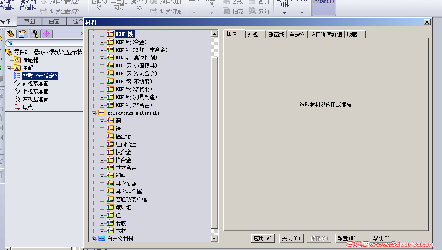Open the FeatureManager design tree tab icon
Image resolution: width=442 pixels, height=250 pixels.
tap(10, 34)
